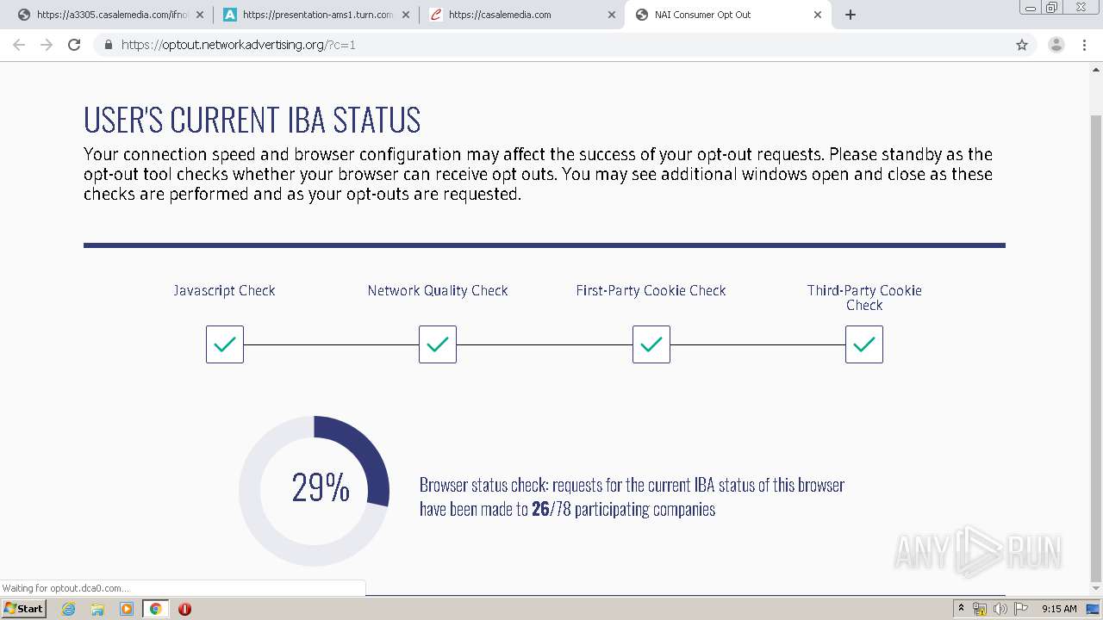This screenshot has height=620, width=1103.
Task: Show hidden system tray icons
Action: (x=961, y=609)
